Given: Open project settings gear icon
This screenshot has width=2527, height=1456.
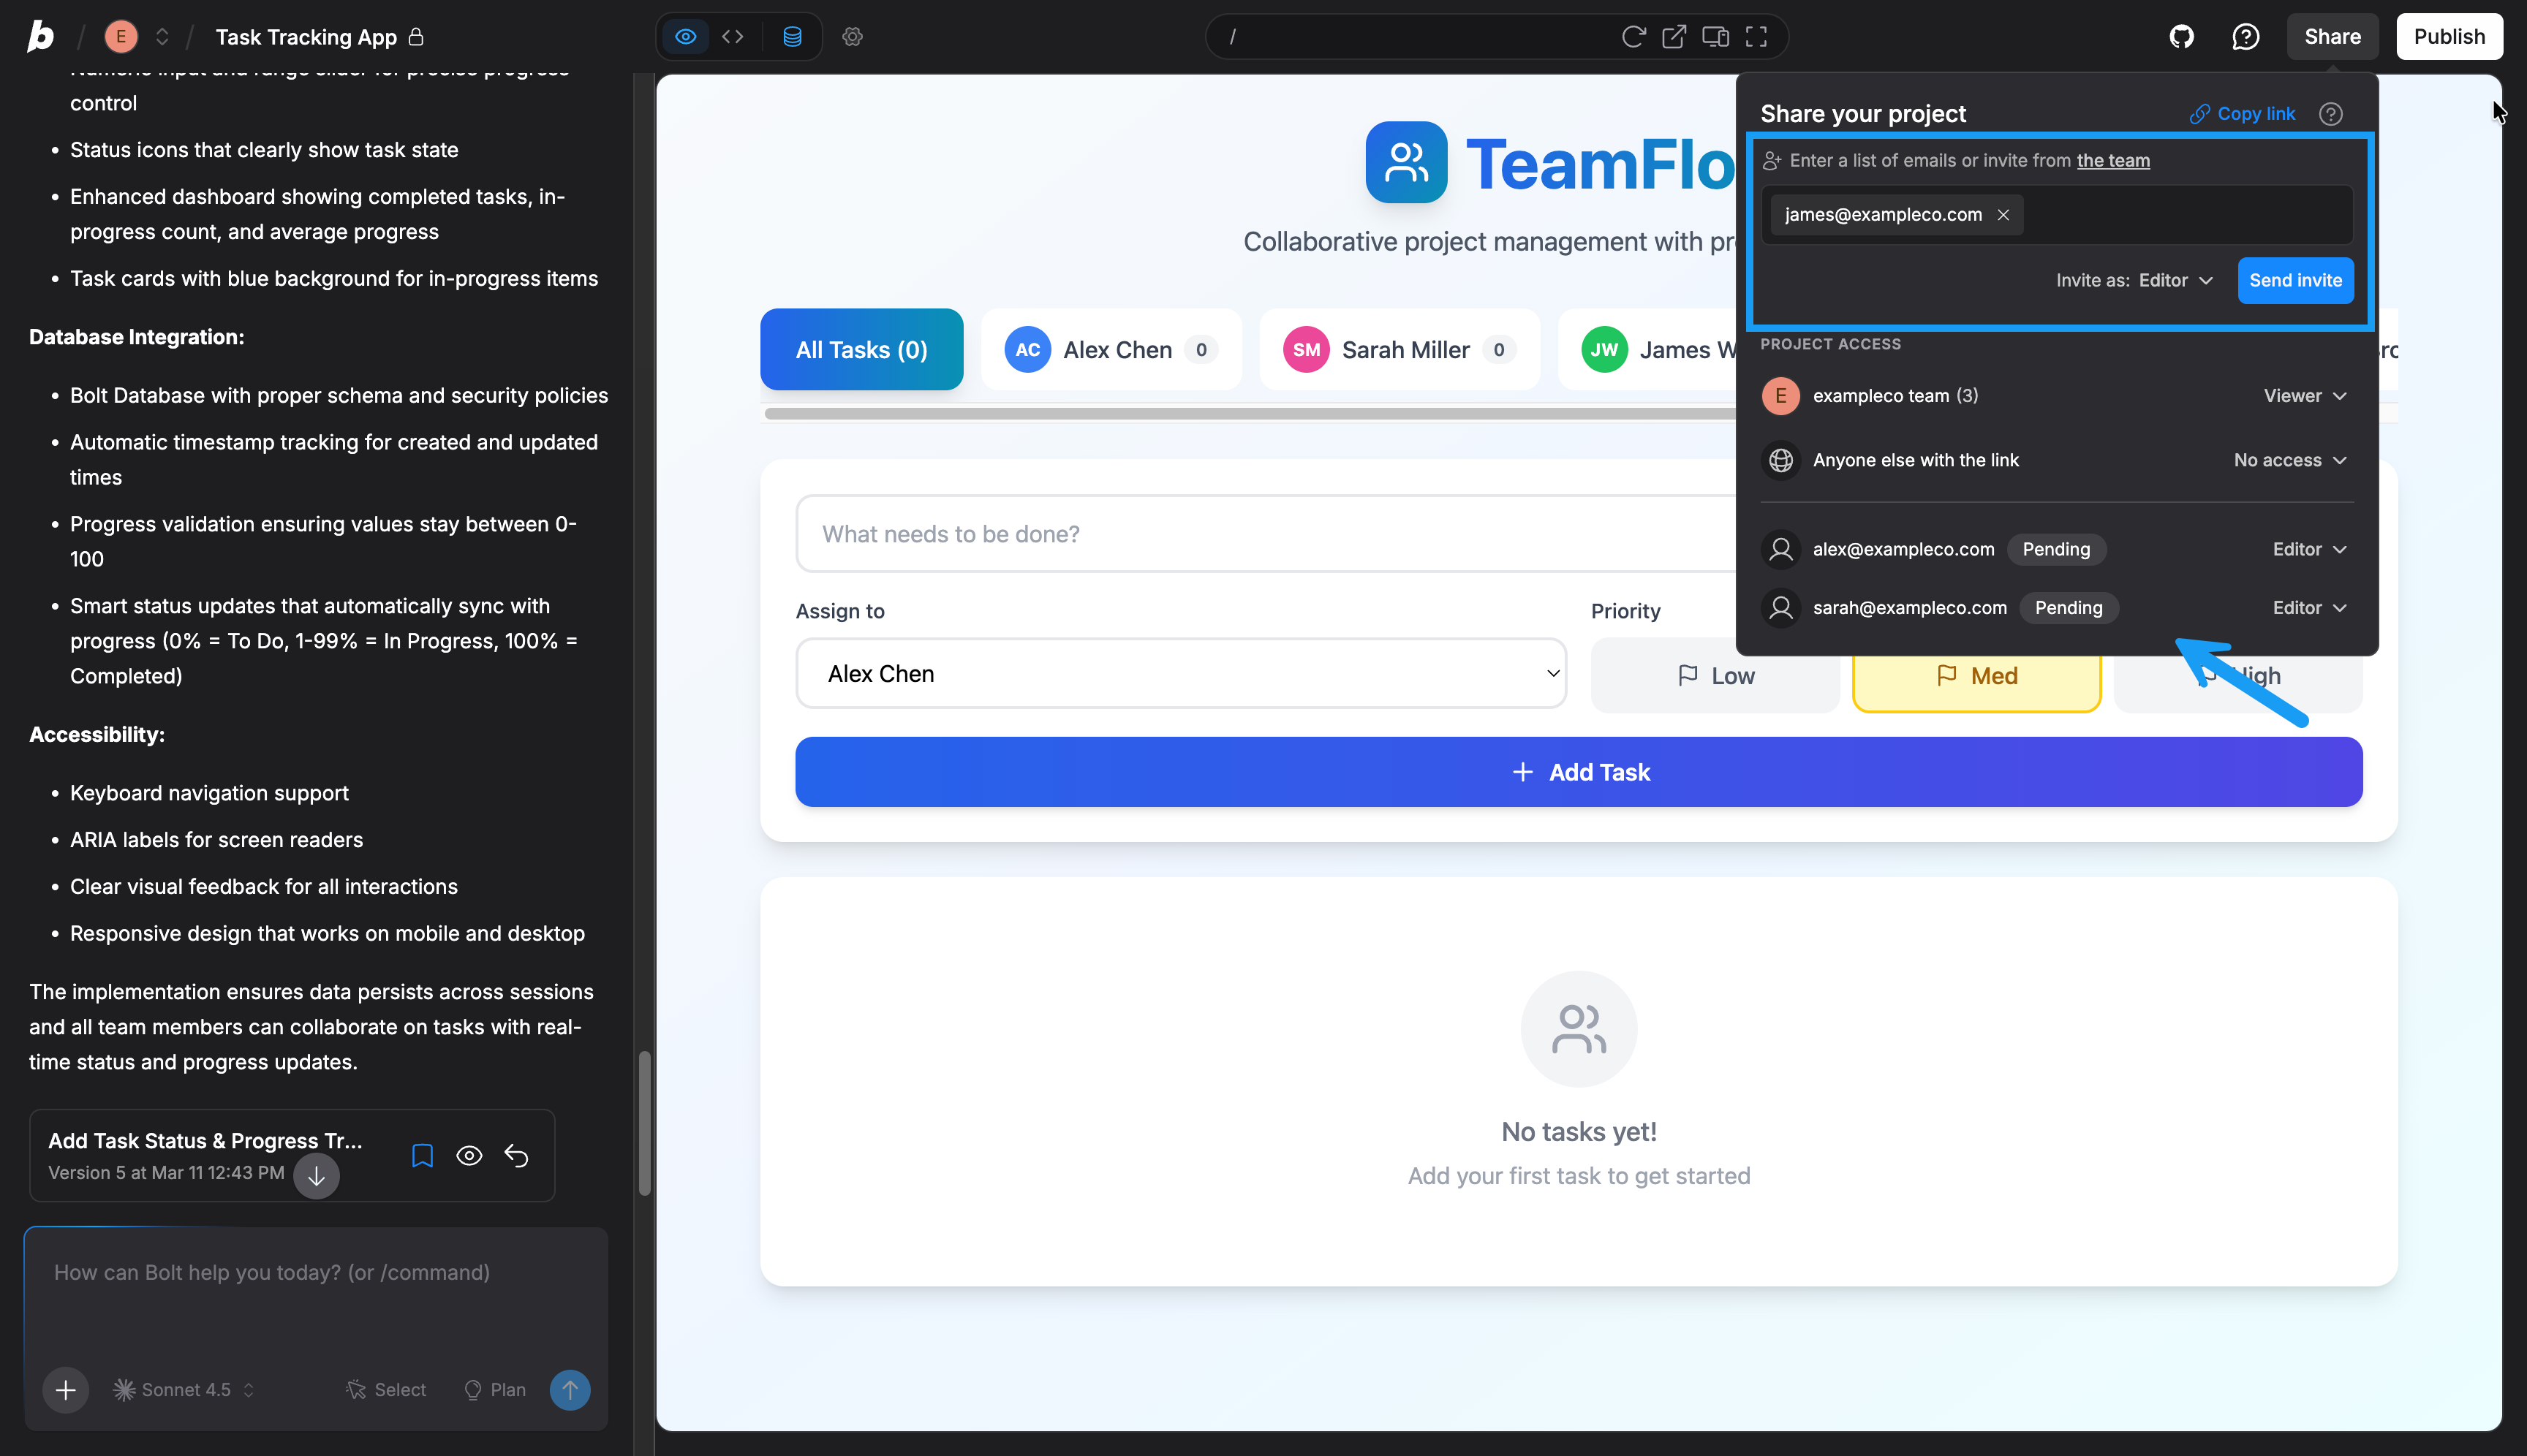Looking at the screenshot, I should click(851, 37).
